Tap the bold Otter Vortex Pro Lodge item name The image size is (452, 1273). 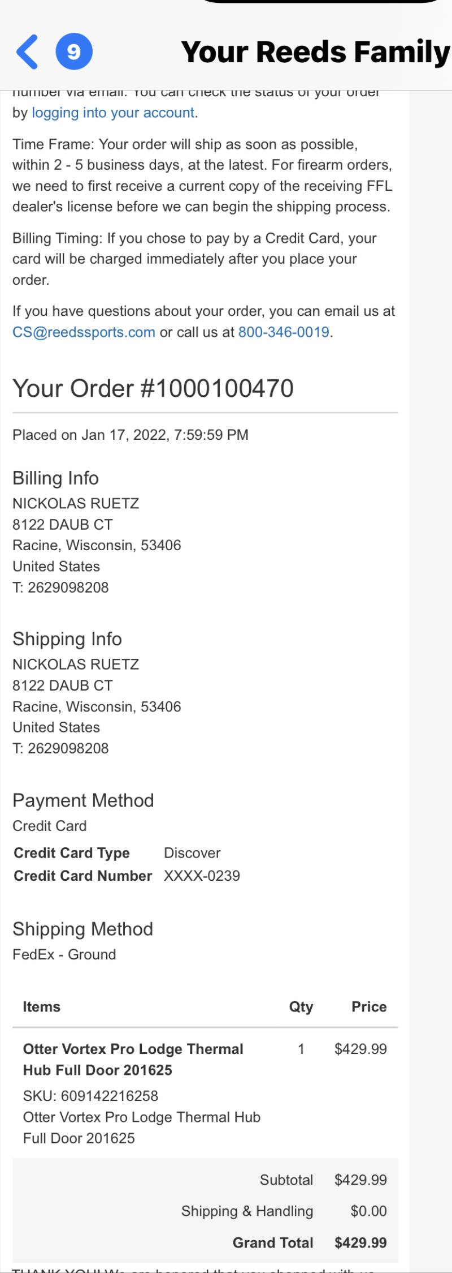coord(133,1060)
